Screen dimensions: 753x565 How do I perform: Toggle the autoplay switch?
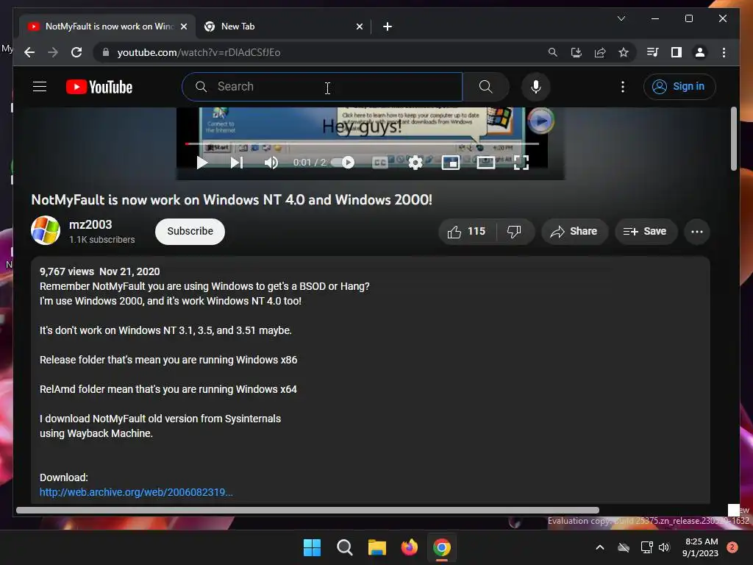[343, 163]
